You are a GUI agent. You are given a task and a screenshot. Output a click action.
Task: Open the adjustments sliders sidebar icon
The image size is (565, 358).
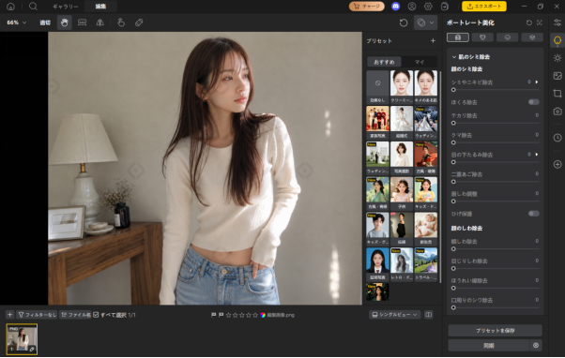click(x=557, y=22)
